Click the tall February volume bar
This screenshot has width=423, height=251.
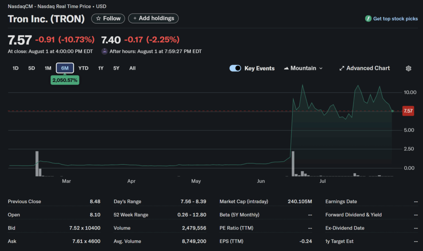37,164
